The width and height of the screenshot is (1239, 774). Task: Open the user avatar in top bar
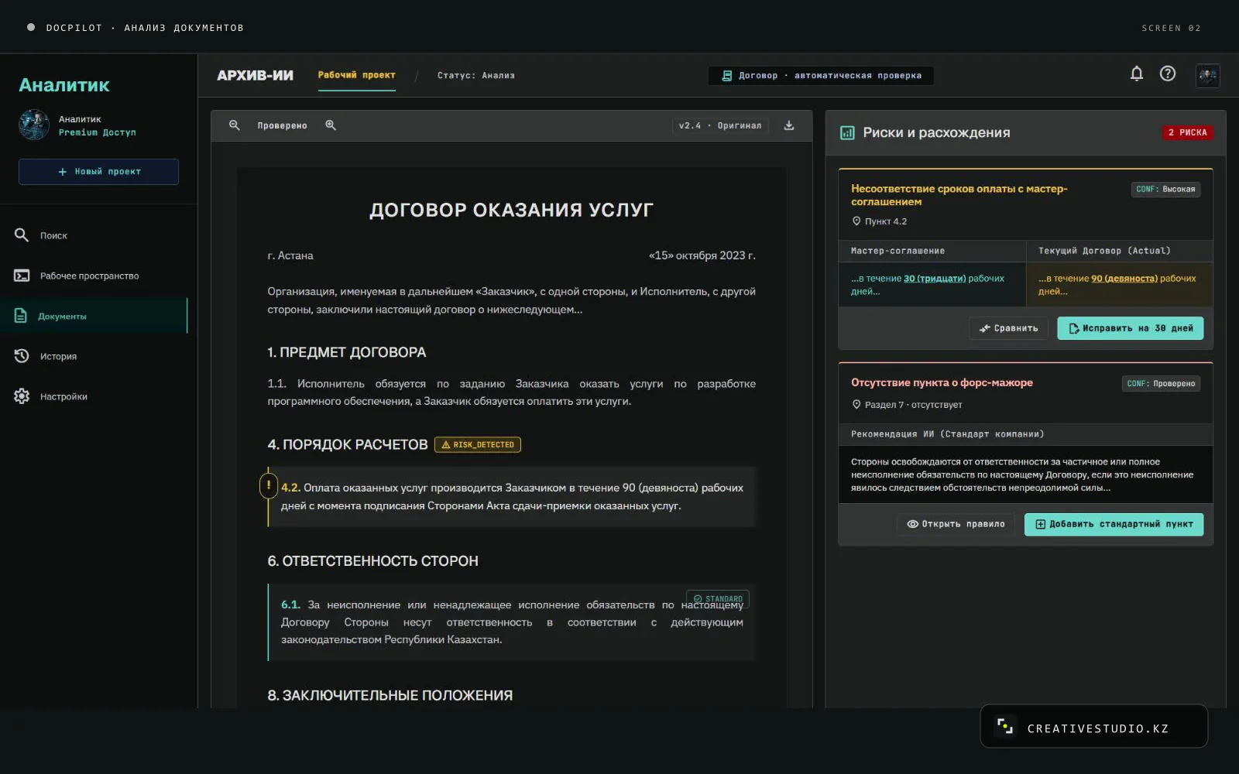point(1207,75)
